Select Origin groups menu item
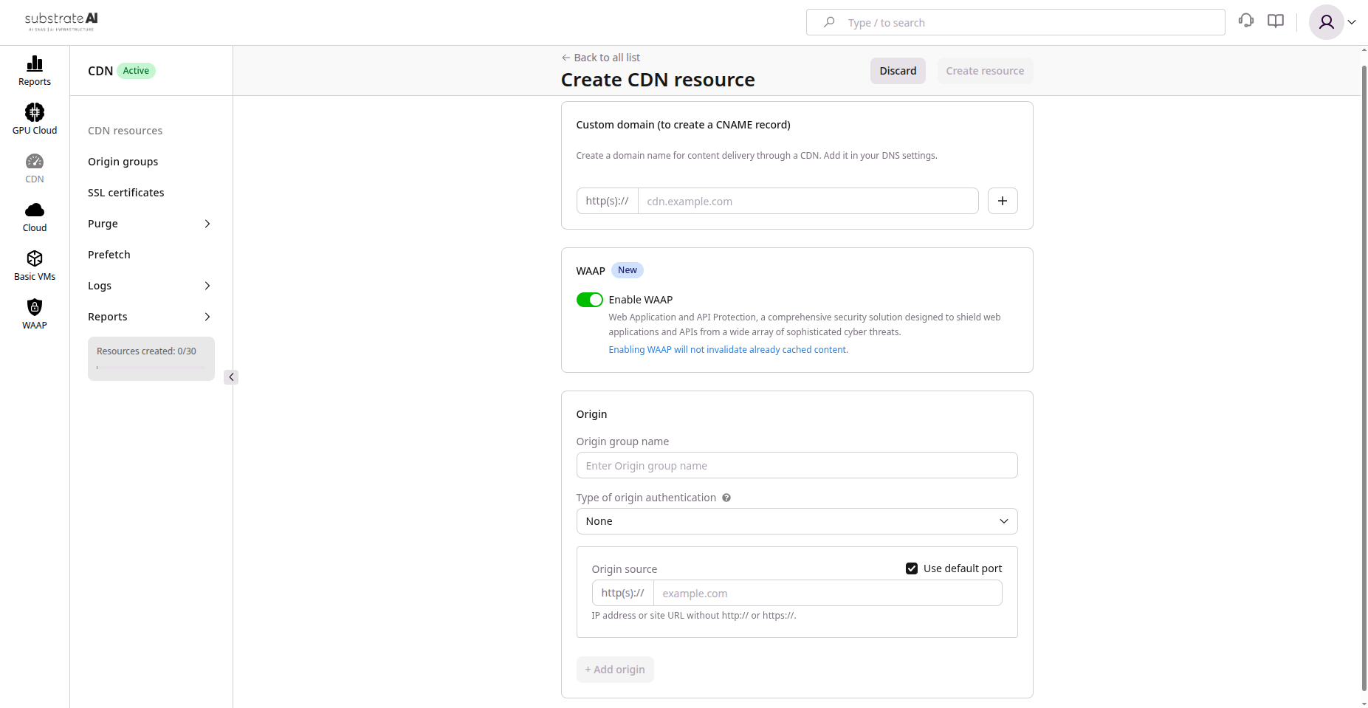Image resolution: width=1368 pixels, height=708 pixels. (123, 161)
